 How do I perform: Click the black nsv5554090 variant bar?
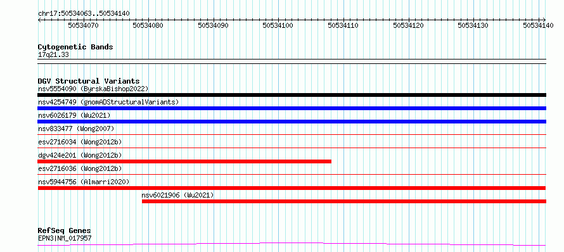click(x=292, y=95)
